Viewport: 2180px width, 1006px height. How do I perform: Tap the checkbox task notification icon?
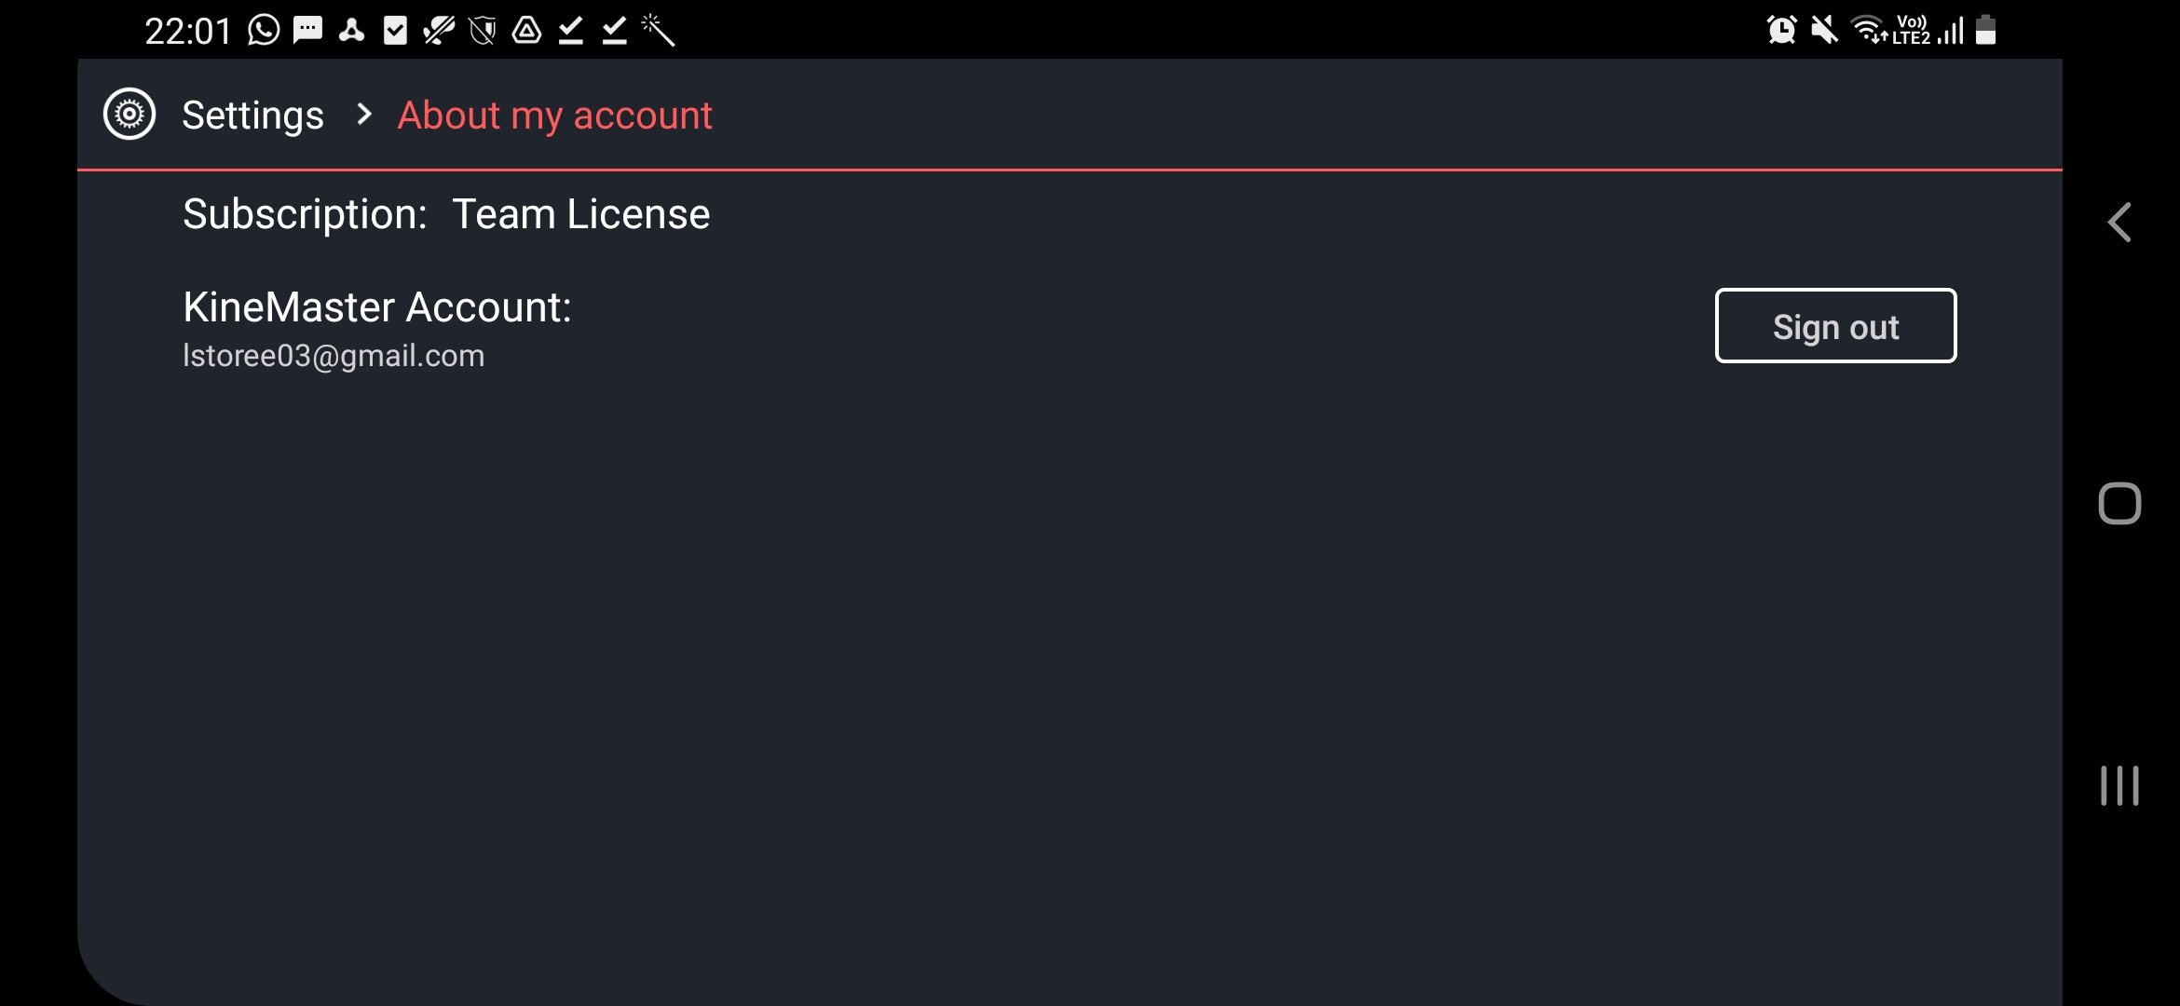395,30
